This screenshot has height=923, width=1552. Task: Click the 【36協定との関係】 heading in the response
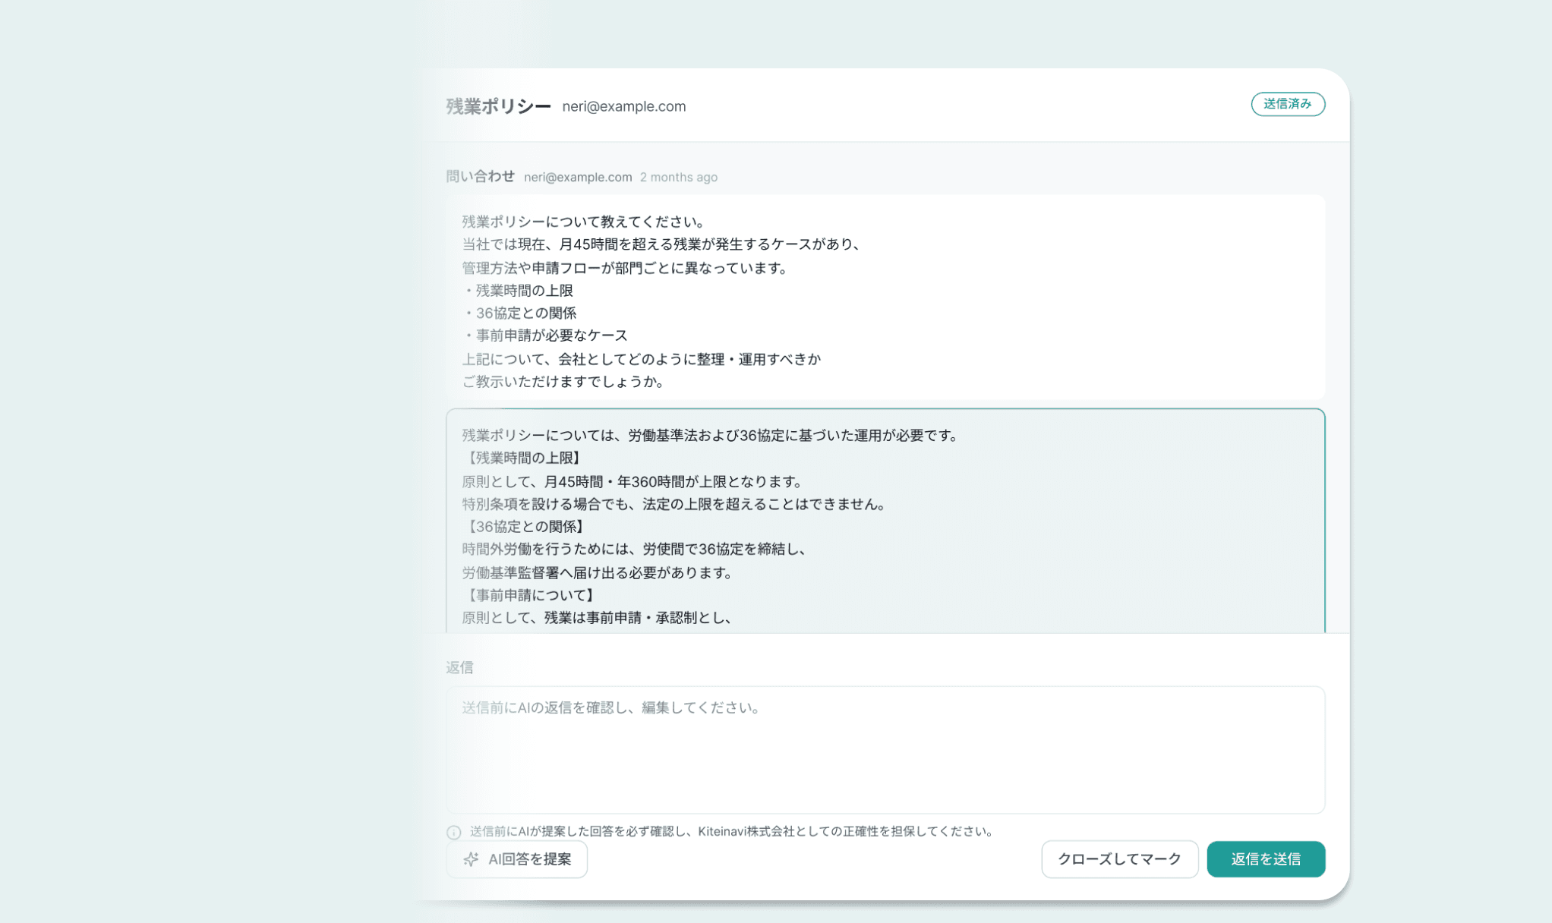pyautogui.click(x=525, y=526)
